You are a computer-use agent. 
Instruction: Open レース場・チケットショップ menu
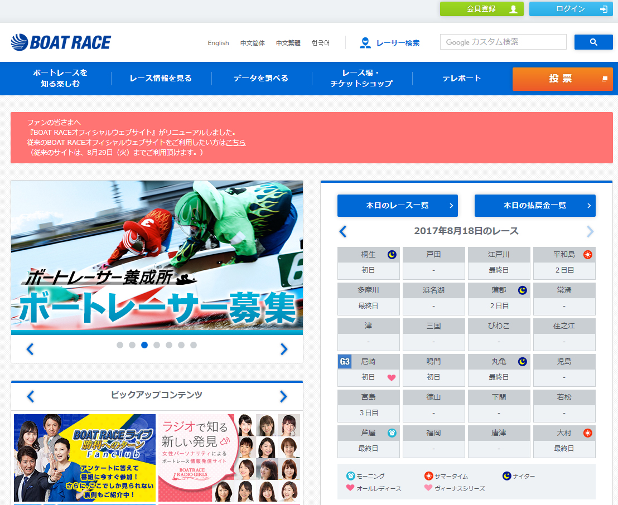[x=361, y=79]
